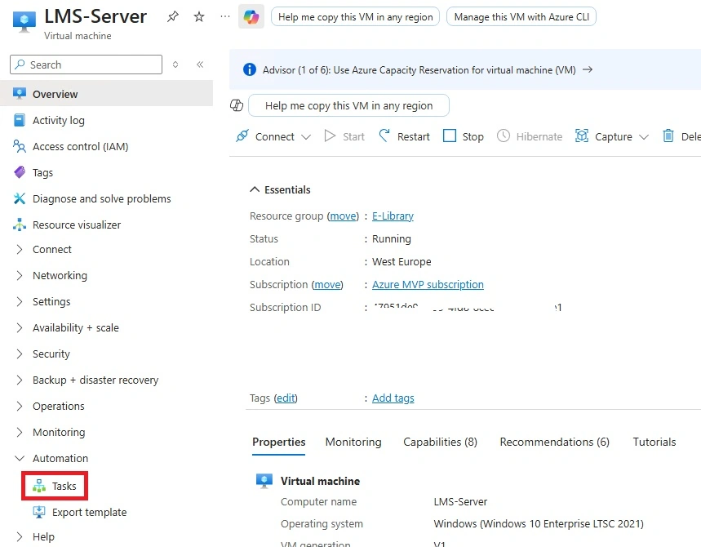This screenshot has height=547, width=701.
Task: Open the Copilot icon in header
Action: (251, 17)
